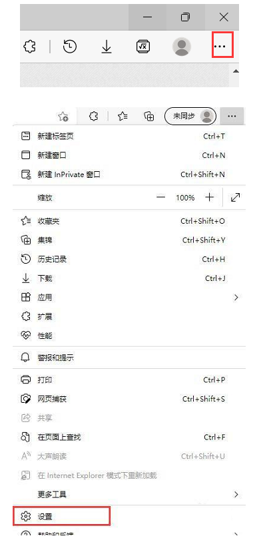
Task: Open favorites list star icon in lower toolbar
Action: click(123, 116)
